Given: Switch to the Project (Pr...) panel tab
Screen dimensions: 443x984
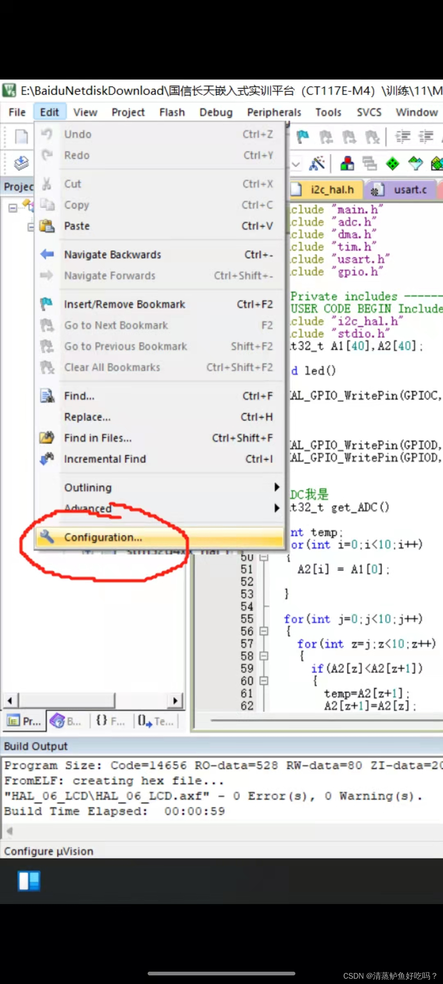Looking at the screenshot, I should coord(24,721).
